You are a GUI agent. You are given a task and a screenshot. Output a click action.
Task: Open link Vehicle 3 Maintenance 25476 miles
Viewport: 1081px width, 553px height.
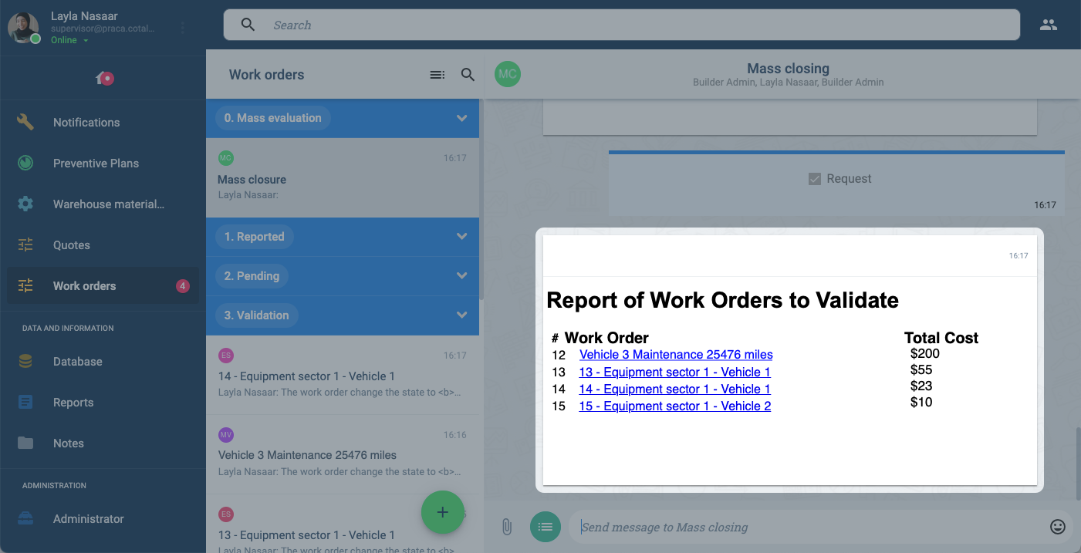coord(676,355)
